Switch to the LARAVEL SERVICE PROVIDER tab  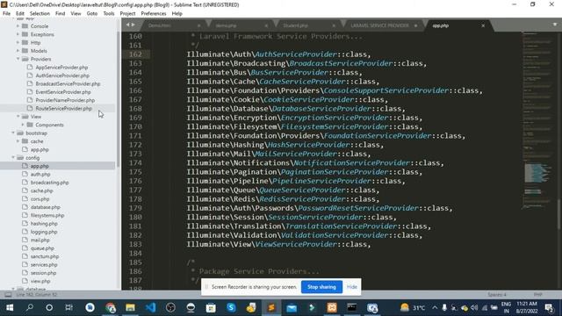[379, 25]
